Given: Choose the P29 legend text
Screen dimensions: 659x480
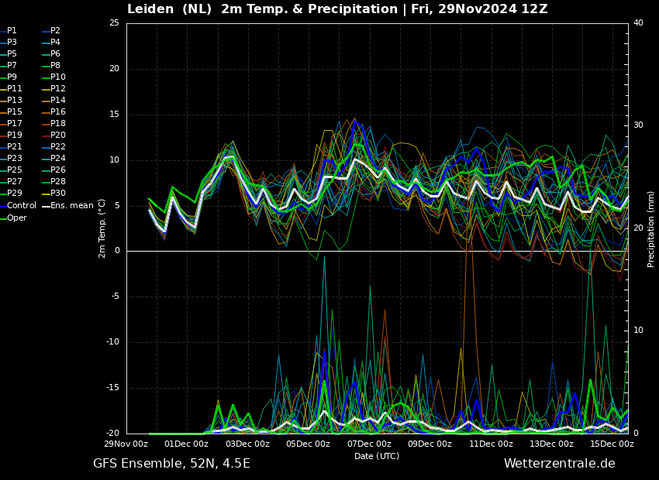Looking at the screenshot, I should click(x=14, y=193).
